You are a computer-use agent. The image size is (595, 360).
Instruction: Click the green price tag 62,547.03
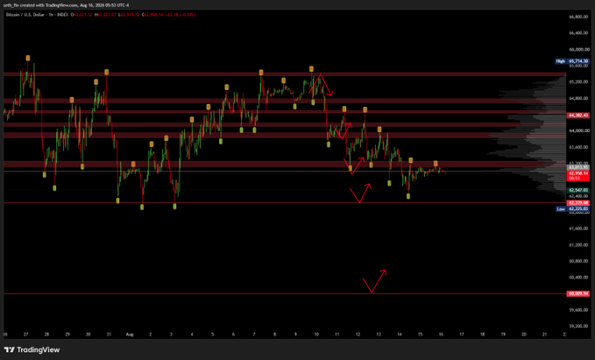pos(578,190)
